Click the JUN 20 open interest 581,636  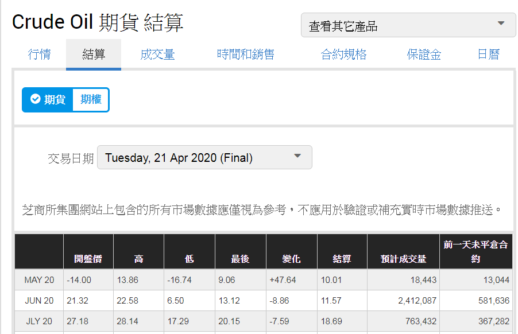coord(494,301)
